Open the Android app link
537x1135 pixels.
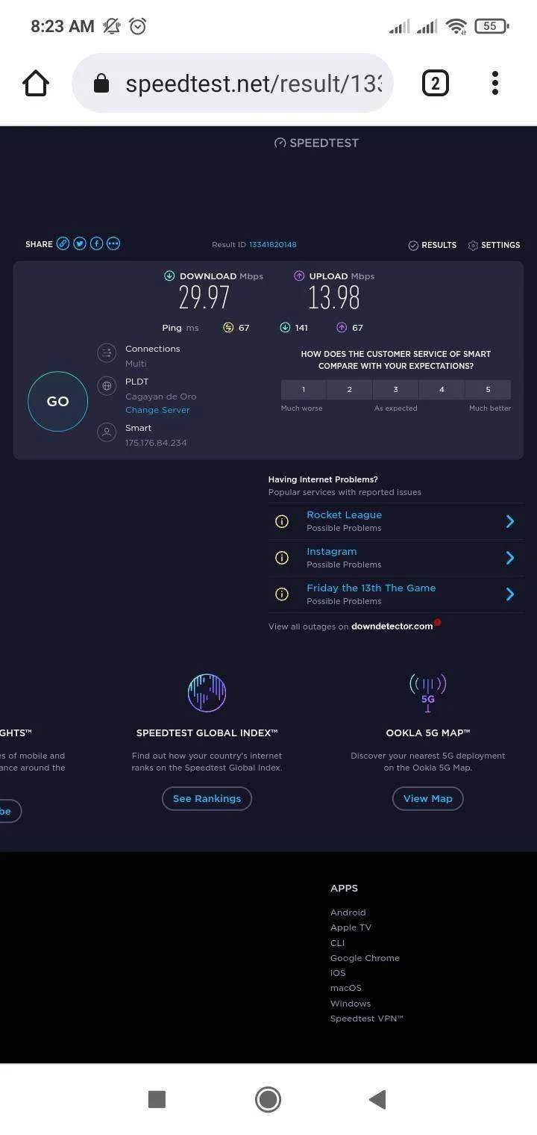pyautogui.click(x=348, y=912)
